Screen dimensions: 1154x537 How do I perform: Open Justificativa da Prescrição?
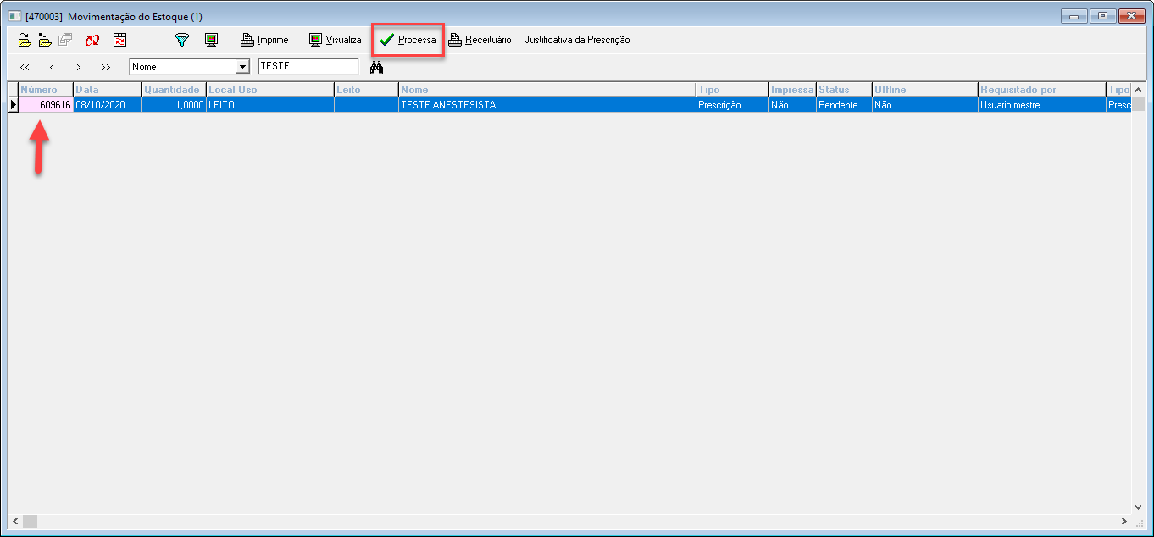577,40
